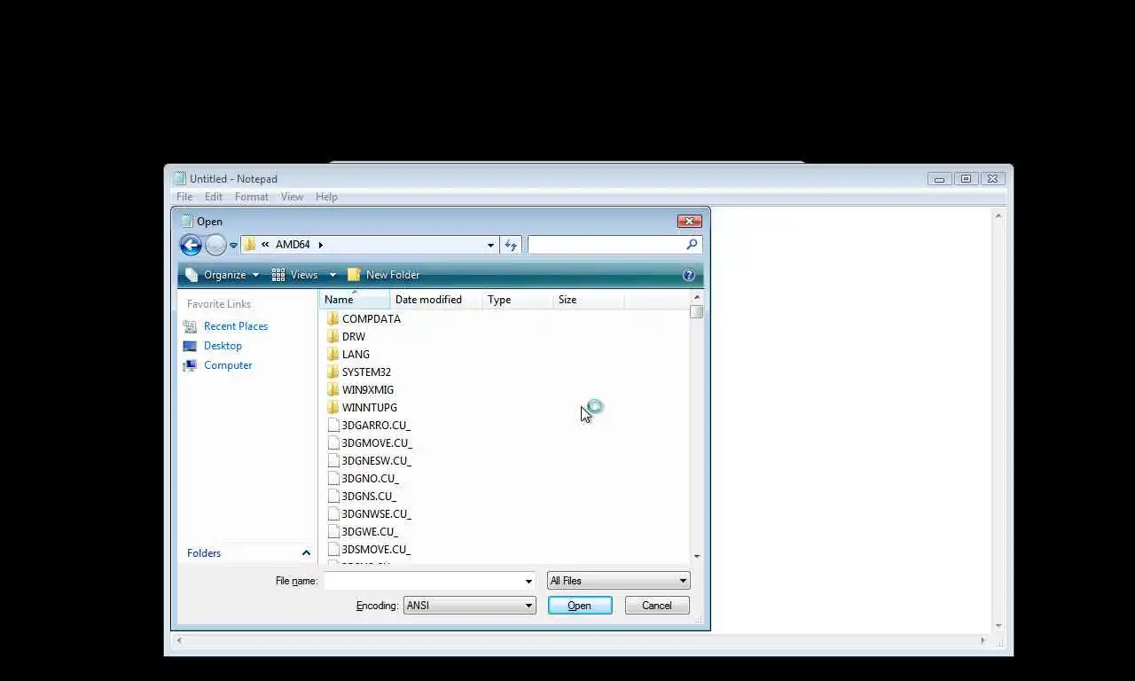Open the recent pages dropdown arrow
The image size is (1135, 681).
(234, 246)
